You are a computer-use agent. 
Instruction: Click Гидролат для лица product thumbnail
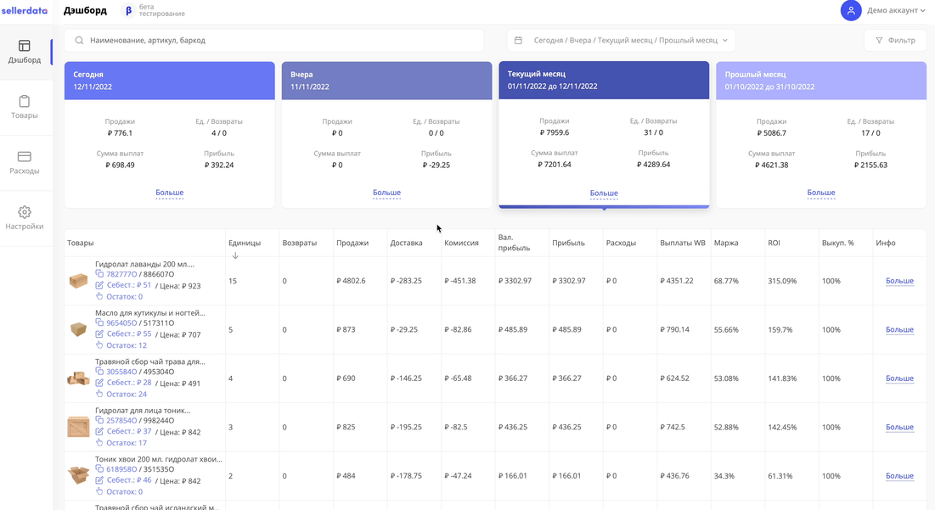(x=78, y=427)
